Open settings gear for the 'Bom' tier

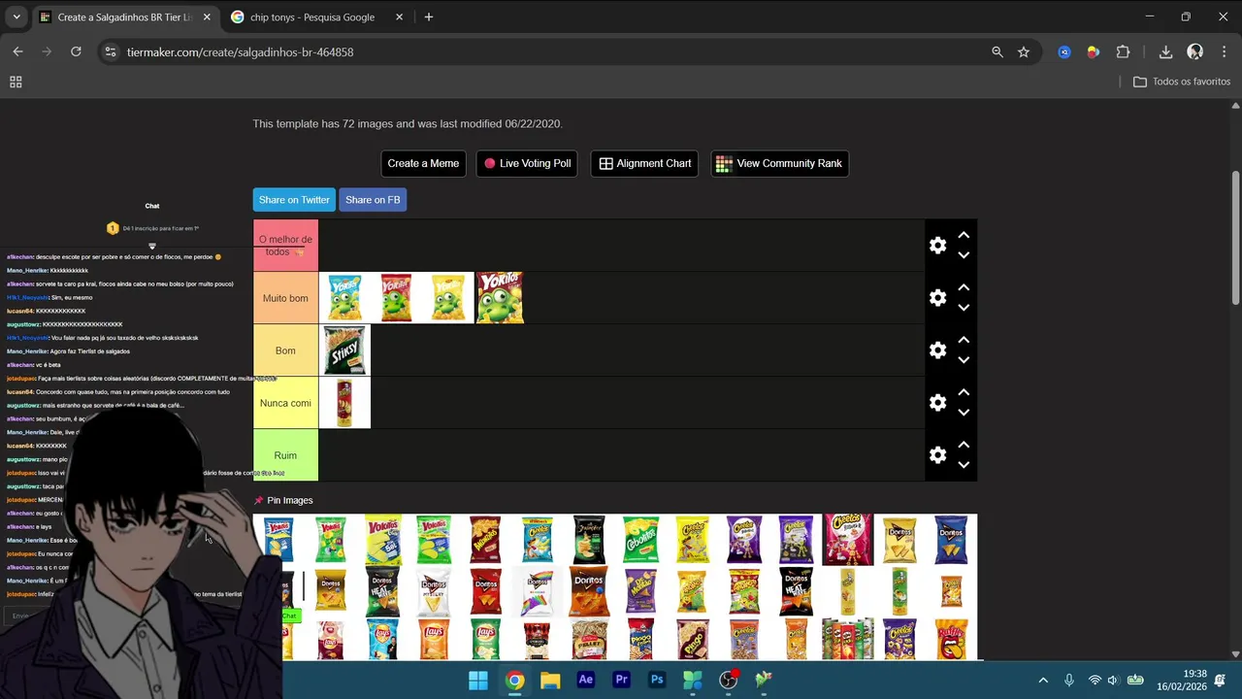[937, 350]
